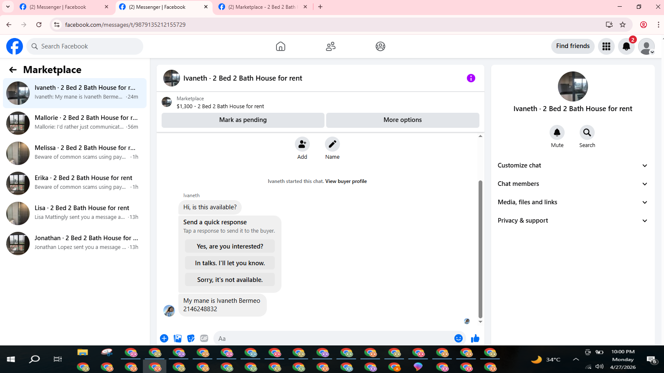The height and width of the screenshot is (373, 664).
Task: Click the Name edit pencil icon
Action: click(x=332, y=145)
